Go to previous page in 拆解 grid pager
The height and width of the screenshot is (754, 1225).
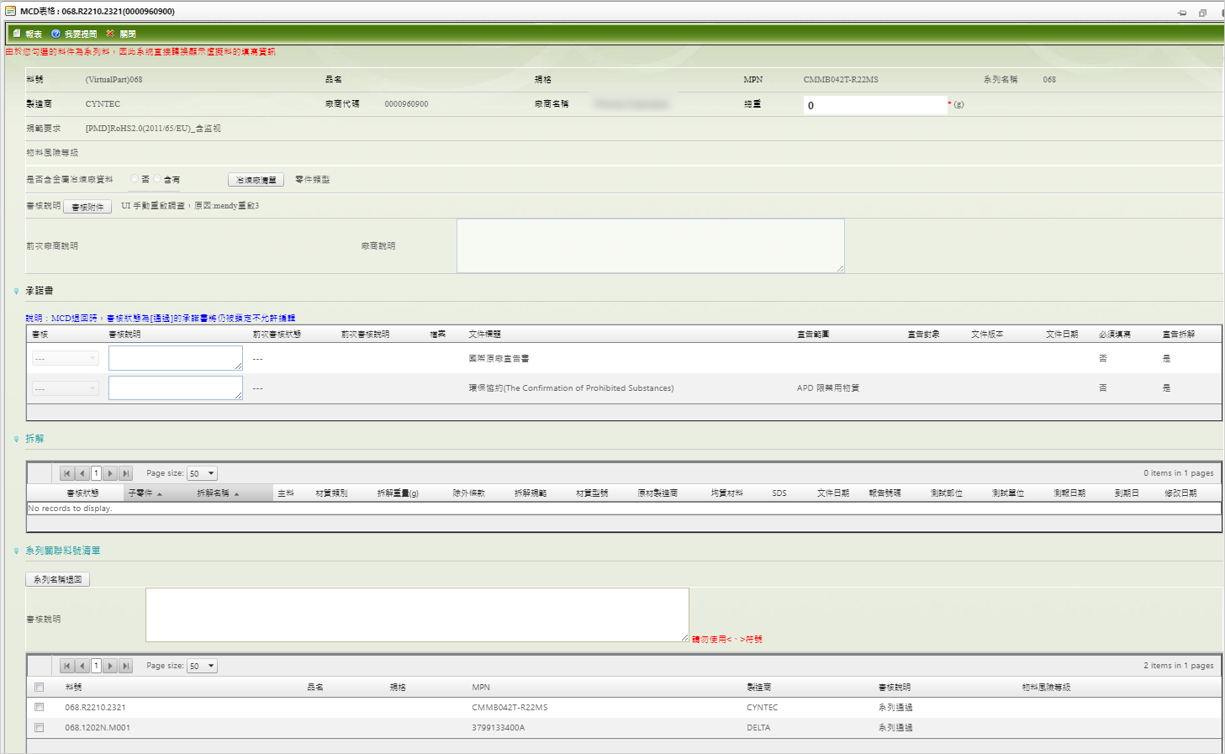[82, 473]
